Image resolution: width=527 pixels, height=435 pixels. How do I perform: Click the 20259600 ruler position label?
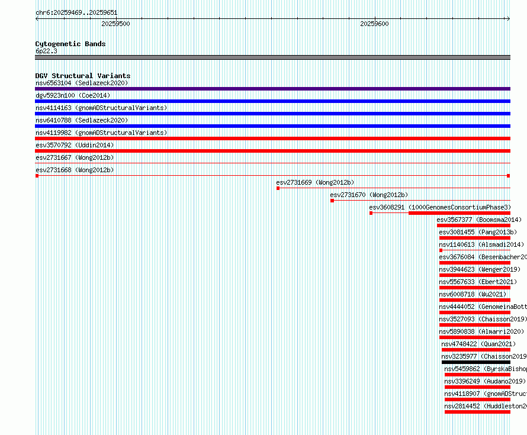point(374,24)
